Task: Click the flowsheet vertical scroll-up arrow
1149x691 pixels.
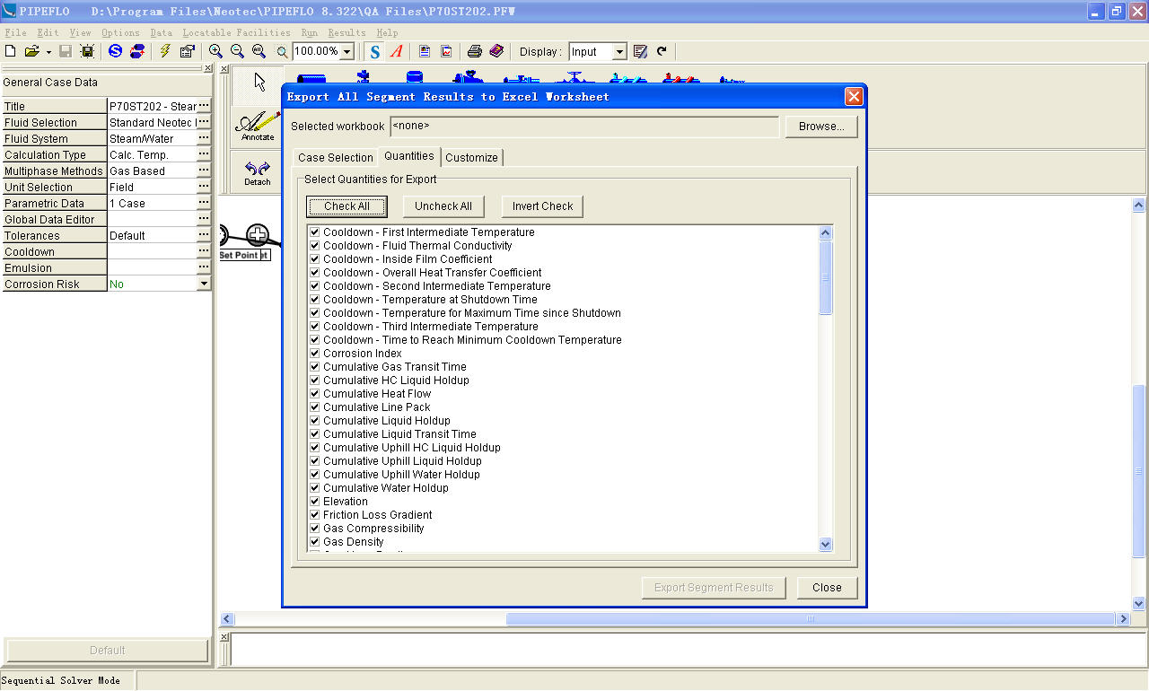Action: point(1139,206)
